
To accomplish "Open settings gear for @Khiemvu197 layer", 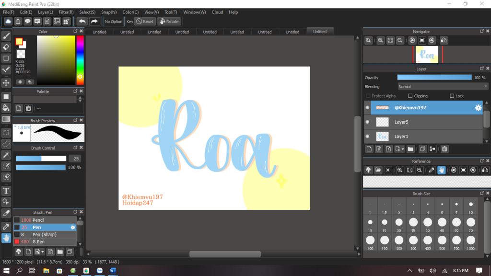I will click(x=478, y=108).
